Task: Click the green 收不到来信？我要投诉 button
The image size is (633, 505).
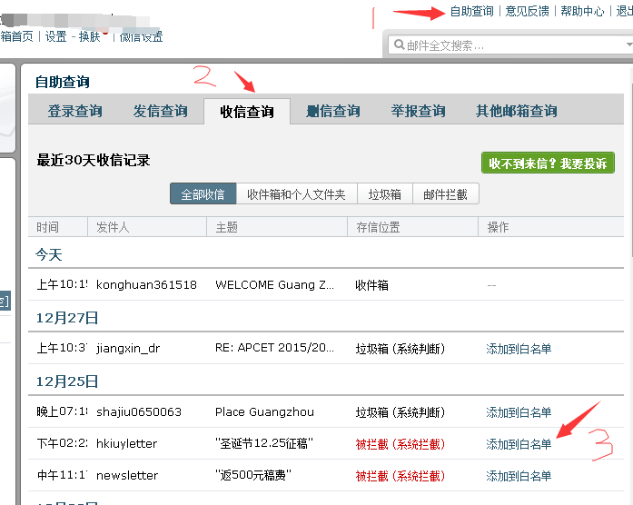Action: pos(548,163)
